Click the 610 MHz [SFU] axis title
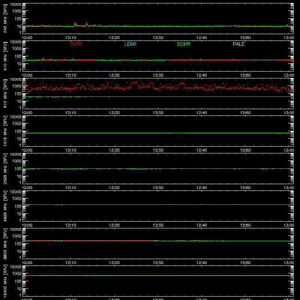Image resolution: width=300 pixels, height=300 pixels. point(5,93)
